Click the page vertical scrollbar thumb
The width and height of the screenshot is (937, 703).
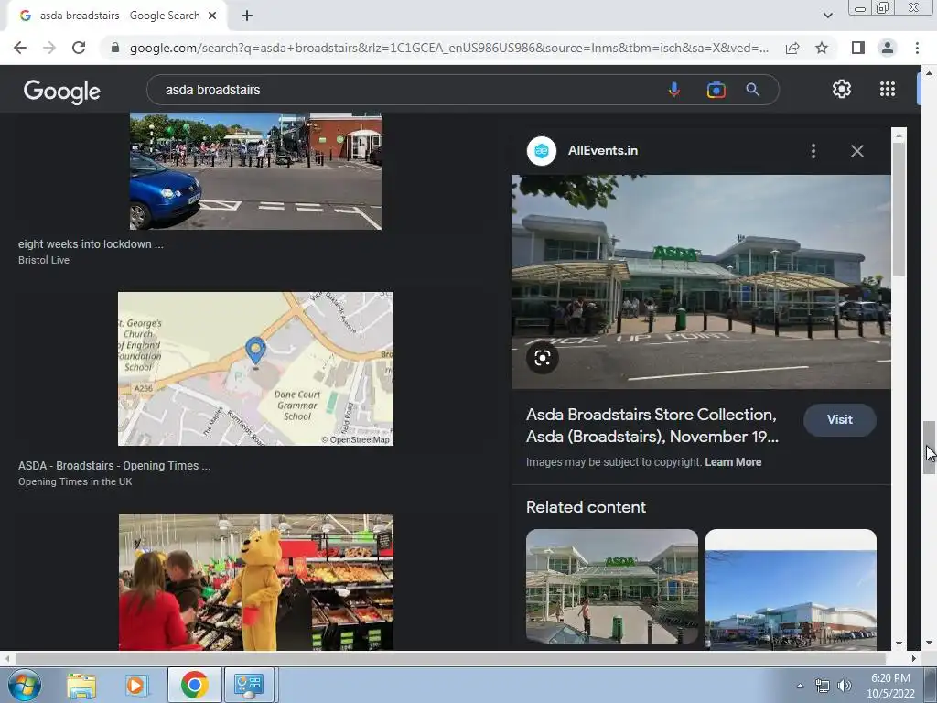(x=929, y=447)
